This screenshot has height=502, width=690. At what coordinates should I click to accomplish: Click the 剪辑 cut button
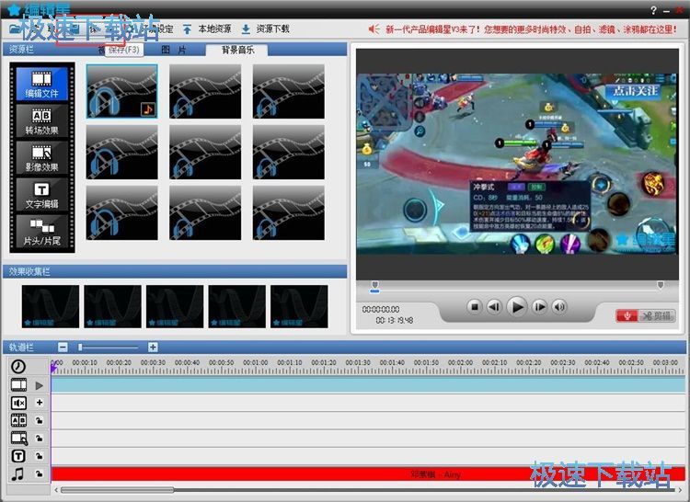[x=657, y=315]
